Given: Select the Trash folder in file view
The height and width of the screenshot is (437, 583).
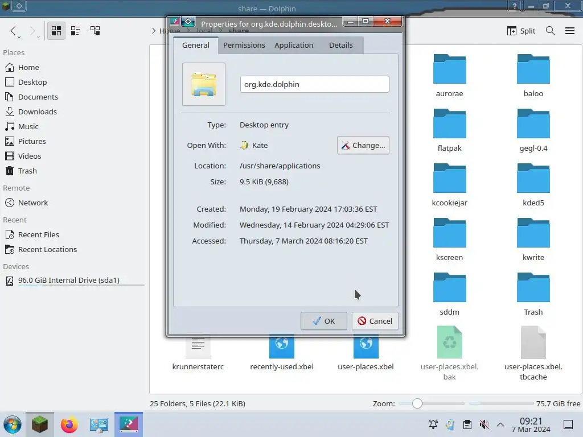Looking at the screenshot, I should pyautogui.click(x=533, y=294).
